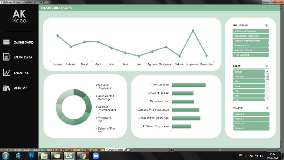
Task: Switch to the Entri Data sheet tab
Action: pos(41,150)
